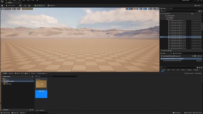Select the General filter in Details
203x114 pixels.
pos(163,70)
